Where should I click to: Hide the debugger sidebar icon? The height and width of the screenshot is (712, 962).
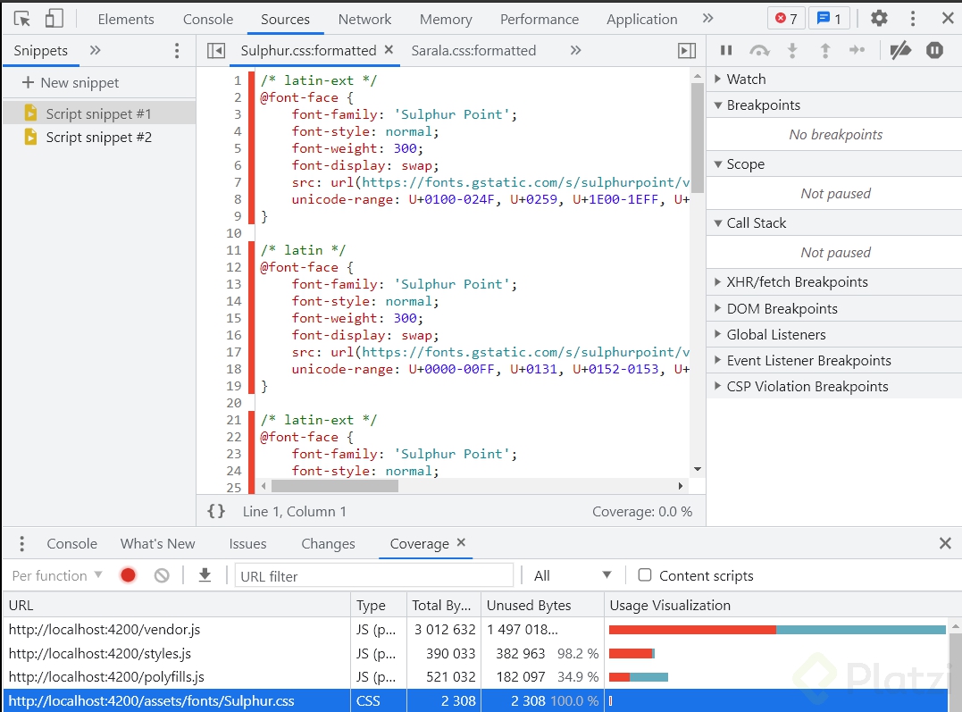pyautogui.click(x=687, y=50)
